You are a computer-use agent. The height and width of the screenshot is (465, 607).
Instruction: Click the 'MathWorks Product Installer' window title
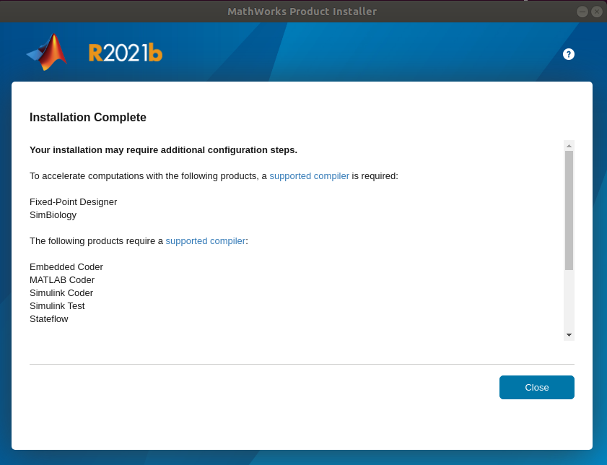302,12
